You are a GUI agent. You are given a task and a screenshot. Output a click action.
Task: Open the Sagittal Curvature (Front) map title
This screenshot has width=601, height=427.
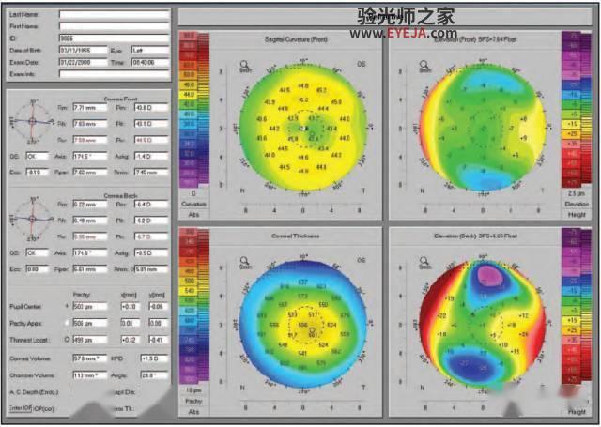pyautogui.click(x=296, y=39)
